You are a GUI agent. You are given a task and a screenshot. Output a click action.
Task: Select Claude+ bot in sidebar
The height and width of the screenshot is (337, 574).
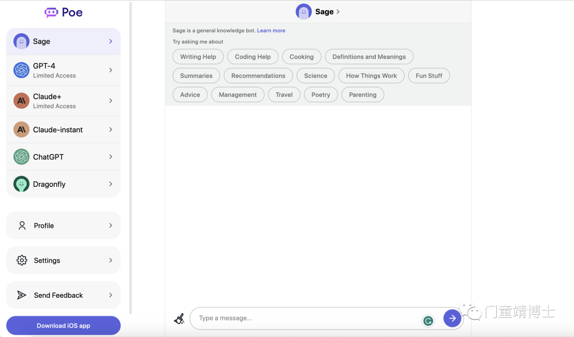(63, 100)
